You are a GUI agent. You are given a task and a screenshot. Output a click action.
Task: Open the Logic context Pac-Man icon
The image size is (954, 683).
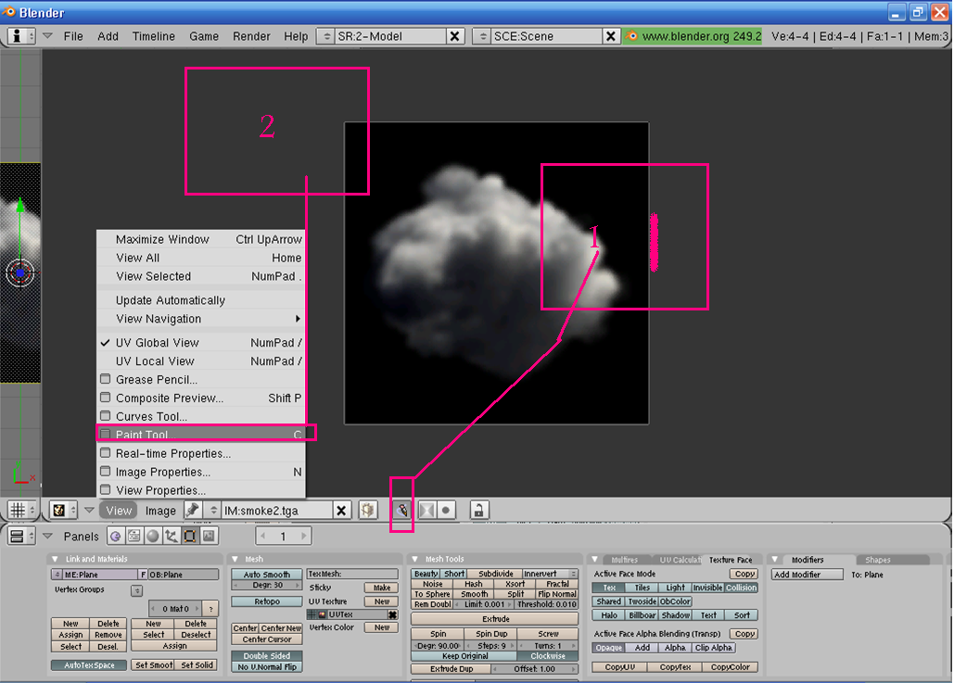point(115,536)
